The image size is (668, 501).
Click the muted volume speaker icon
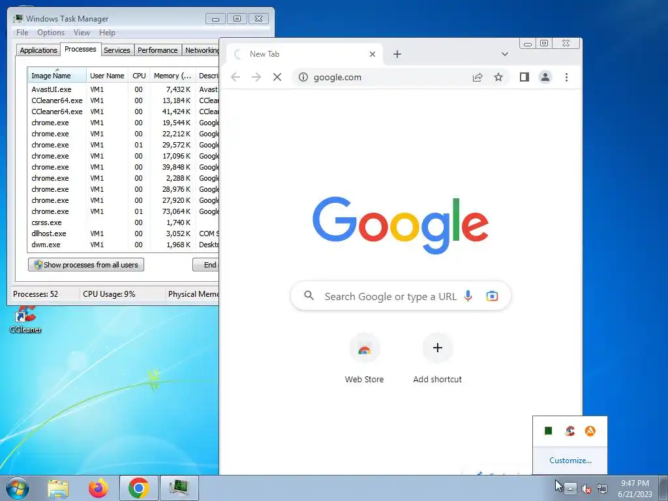tap(586, 489)
